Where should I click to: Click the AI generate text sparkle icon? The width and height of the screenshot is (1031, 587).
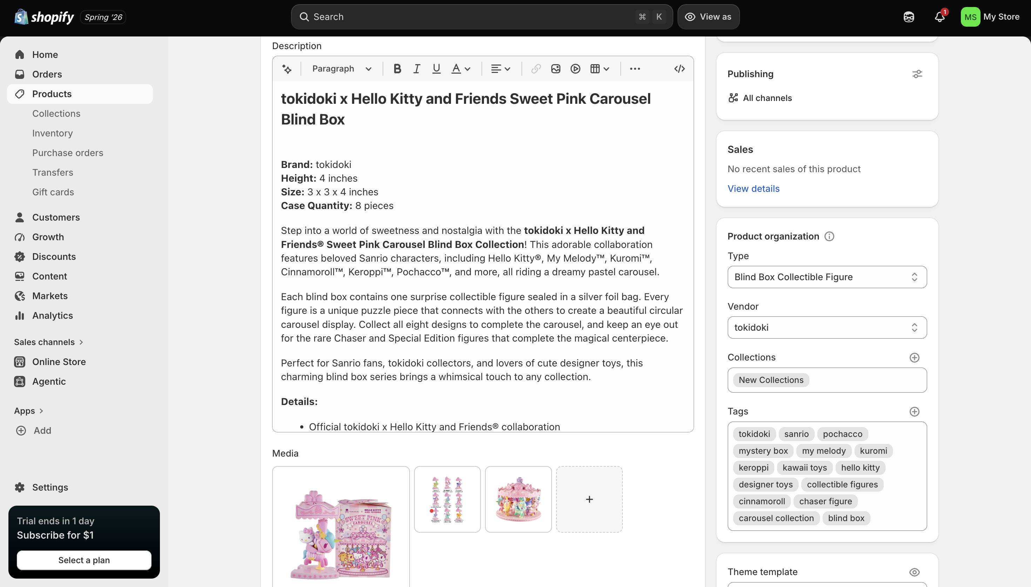point(287,69)
